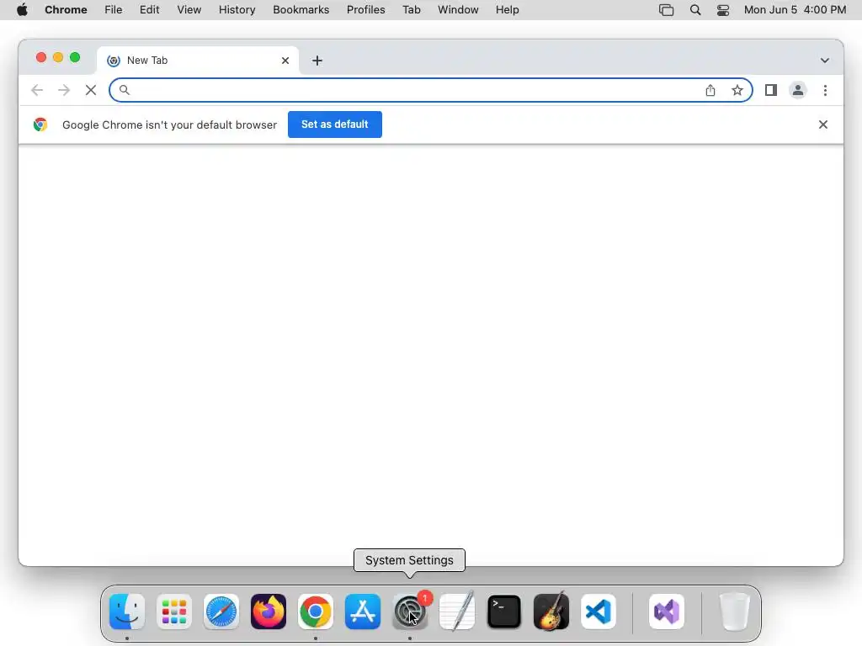Image resolution: width=862 pixels, height=646 pixels.
Task: Open the Profiles menu
Action: point(365,10)
